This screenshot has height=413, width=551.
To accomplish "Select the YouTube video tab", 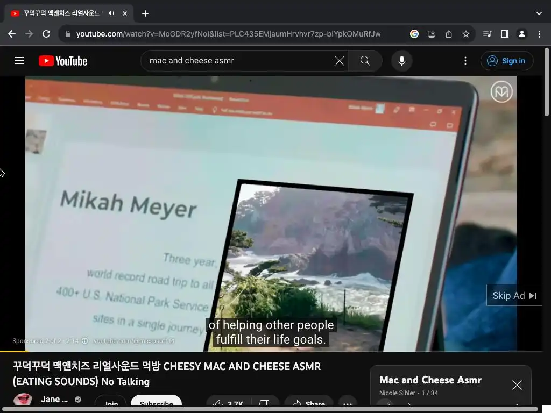I will pyautogui.click(x=68, y=13).
